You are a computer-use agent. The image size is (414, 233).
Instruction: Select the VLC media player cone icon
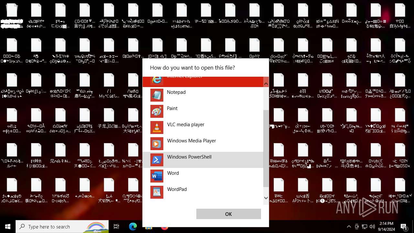point(157,128)
